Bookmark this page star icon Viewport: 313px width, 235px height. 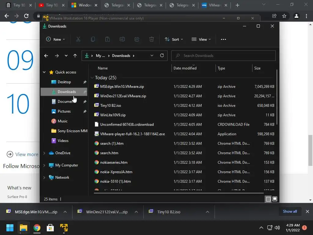coord(284,16)
